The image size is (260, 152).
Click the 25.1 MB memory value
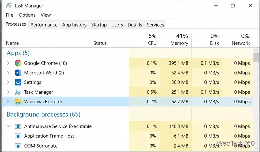180,92
